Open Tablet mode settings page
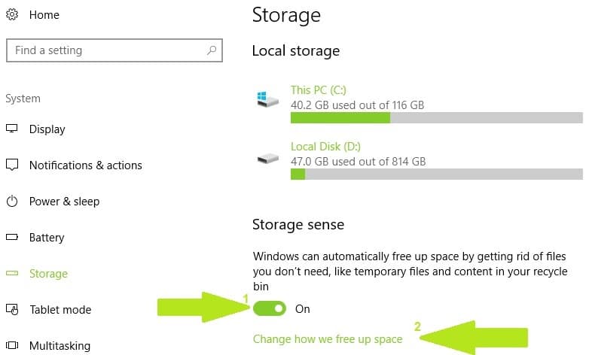Image resolution: width=589 pixels, height=355 pixels. [x=60, y=310]
